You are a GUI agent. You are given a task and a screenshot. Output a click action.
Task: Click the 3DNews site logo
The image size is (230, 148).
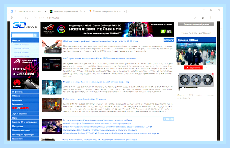[x=25, y=25]
